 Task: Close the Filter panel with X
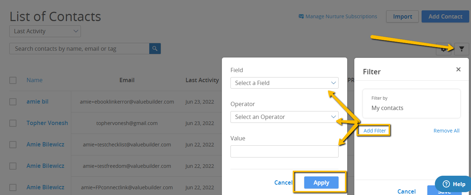point(458,69)
